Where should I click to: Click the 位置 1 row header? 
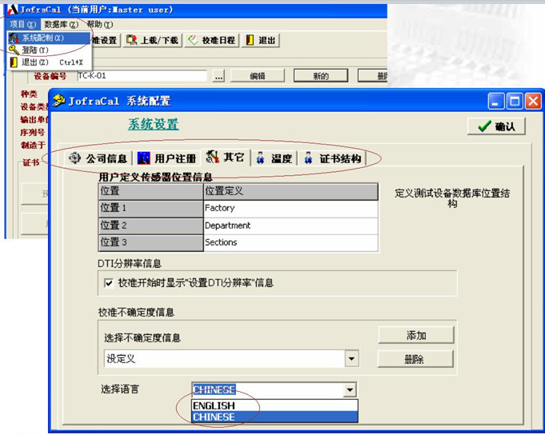coord(150,208)
